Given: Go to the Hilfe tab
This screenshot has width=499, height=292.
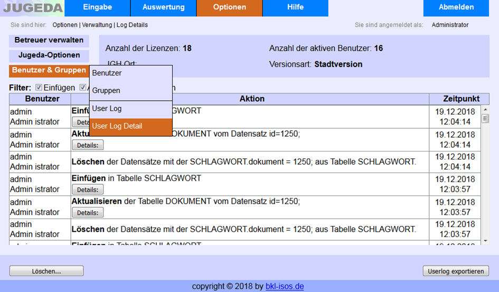Looking at the screenshot, I should tap(295, 7).
